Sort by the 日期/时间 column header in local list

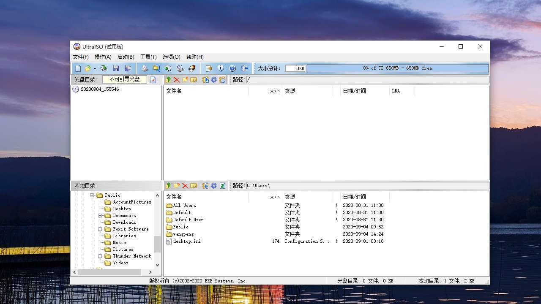coord(354,197)
